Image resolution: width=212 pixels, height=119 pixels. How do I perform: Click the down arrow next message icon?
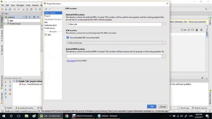click(x=6, y=90)
